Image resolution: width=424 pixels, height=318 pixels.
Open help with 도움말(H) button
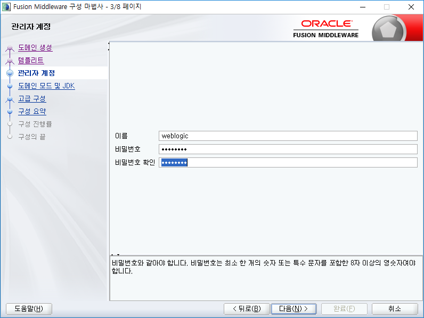[x=29, y=309]
